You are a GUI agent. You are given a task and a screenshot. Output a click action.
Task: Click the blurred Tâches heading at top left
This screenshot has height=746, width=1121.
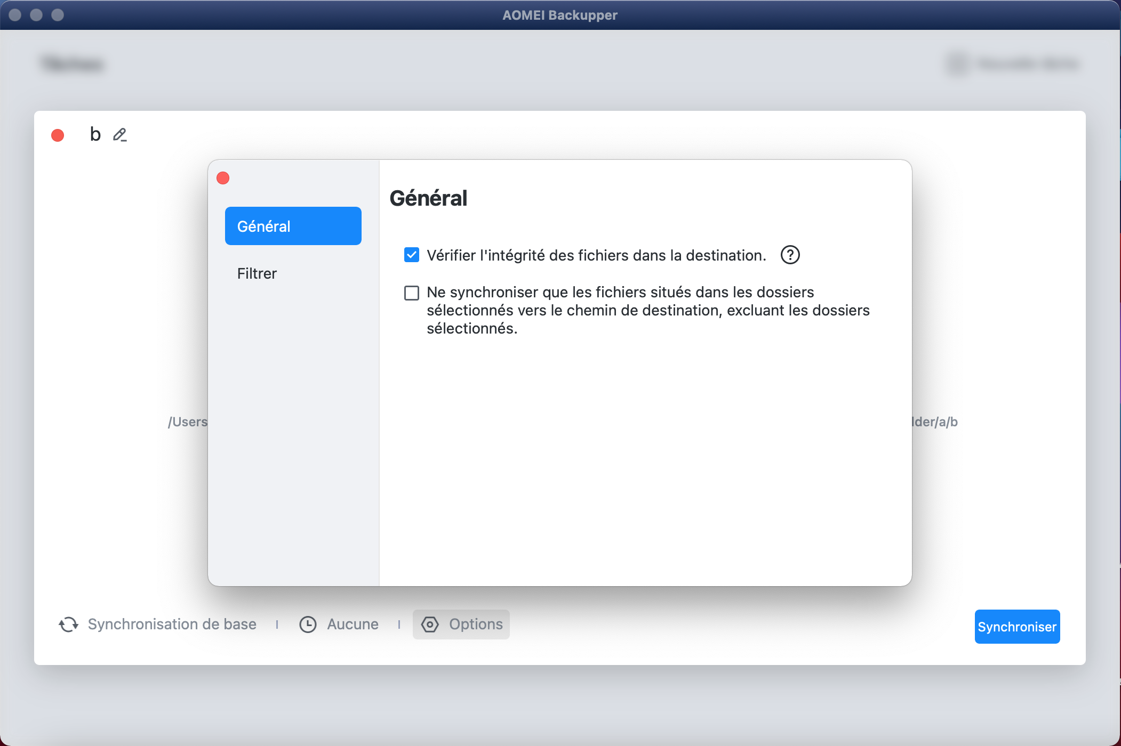(x=73, y=64)
